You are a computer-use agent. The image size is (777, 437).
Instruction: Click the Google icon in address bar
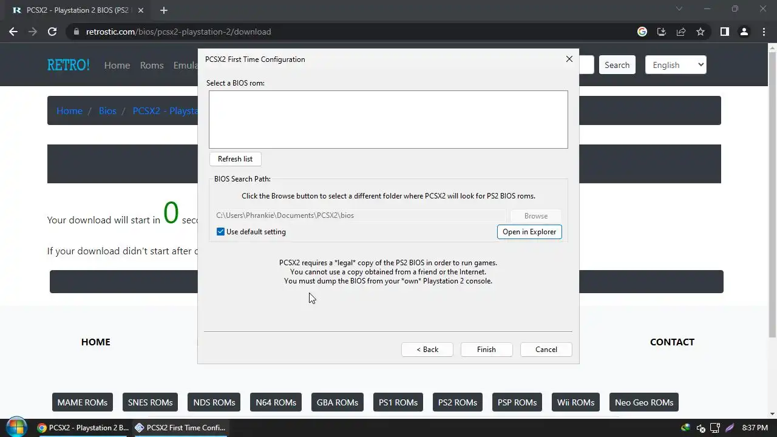click(x=642, y=32)
